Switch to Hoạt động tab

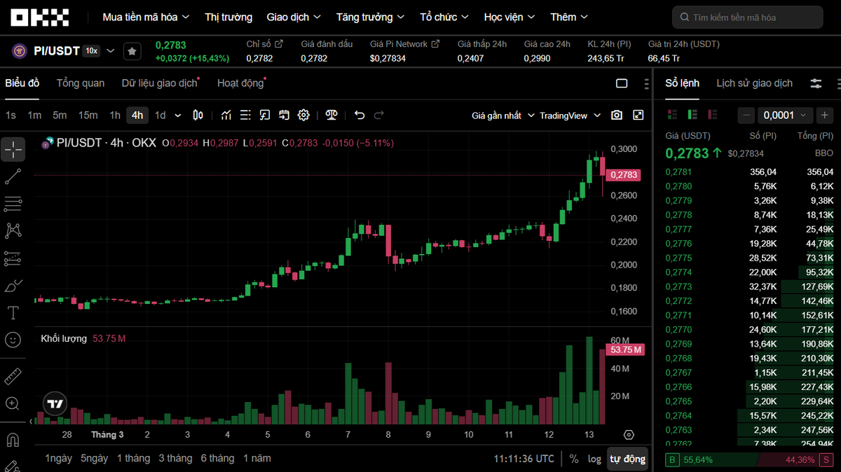point(240,83)
